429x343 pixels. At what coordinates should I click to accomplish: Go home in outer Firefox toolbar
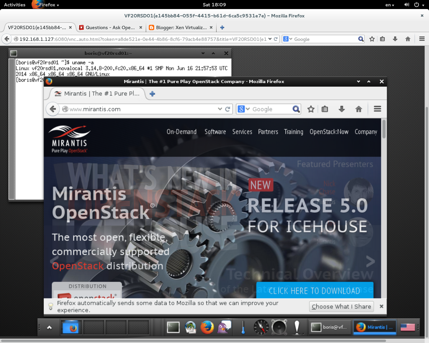tap(408, 39)
